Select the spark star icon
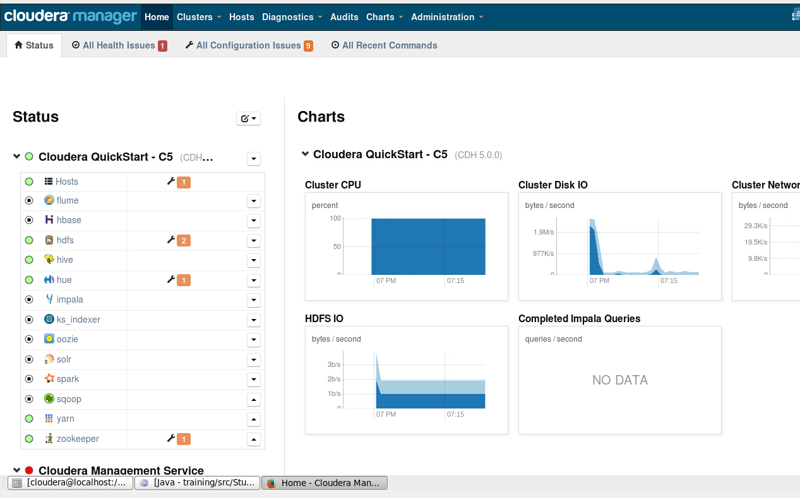Viewport: 800px width, 498px height. click(49, 379)
